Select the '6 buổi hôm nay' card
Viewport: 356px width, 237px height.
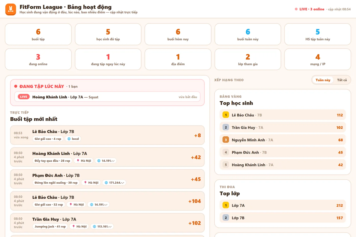tap(178, 34)
